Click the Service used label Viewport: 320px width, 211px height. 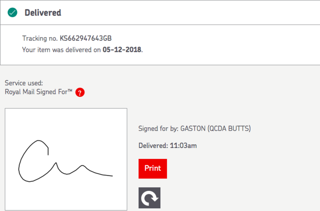24,83
